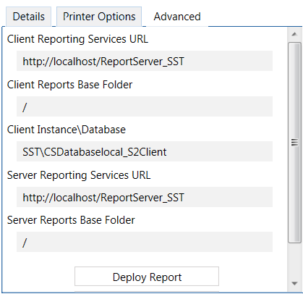The image size is (303, 294).
Task: Focus the Client Reports Base Folder field
Action: tap(145, 106)
